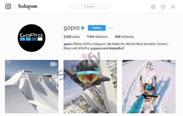This screenshot has height=116, width=183.
Task: Open the wingsuit flyer over city post
Action: [90, 87]
